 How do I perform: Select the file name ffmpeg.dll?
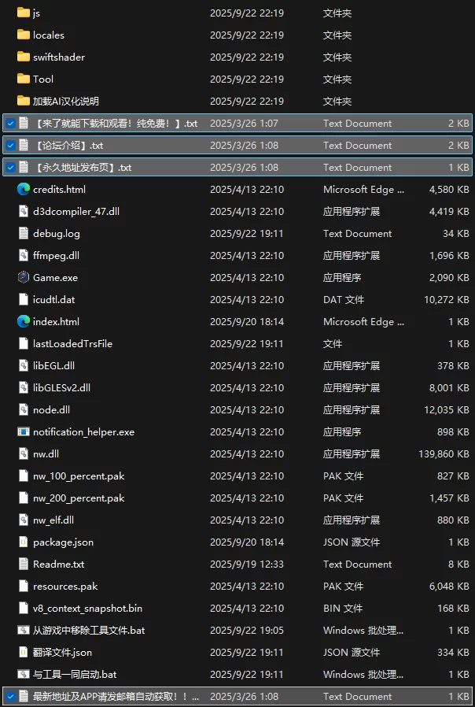coord(56,256)
